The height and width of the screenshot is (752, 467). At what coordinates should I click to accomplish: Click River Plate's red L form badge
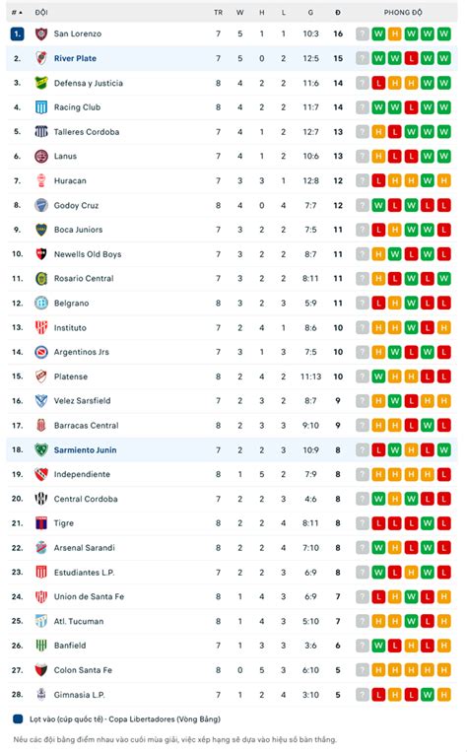pos(411,58)
